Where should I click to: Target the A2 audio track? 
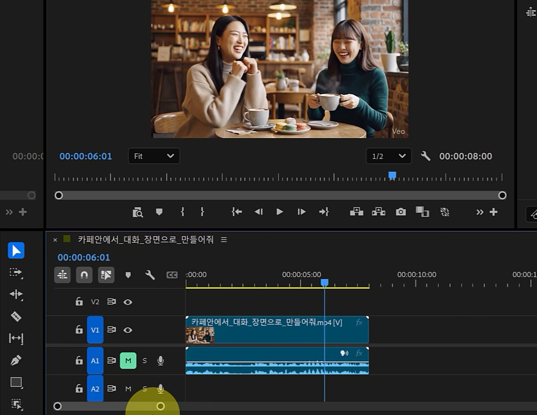(x=95, y=389)
